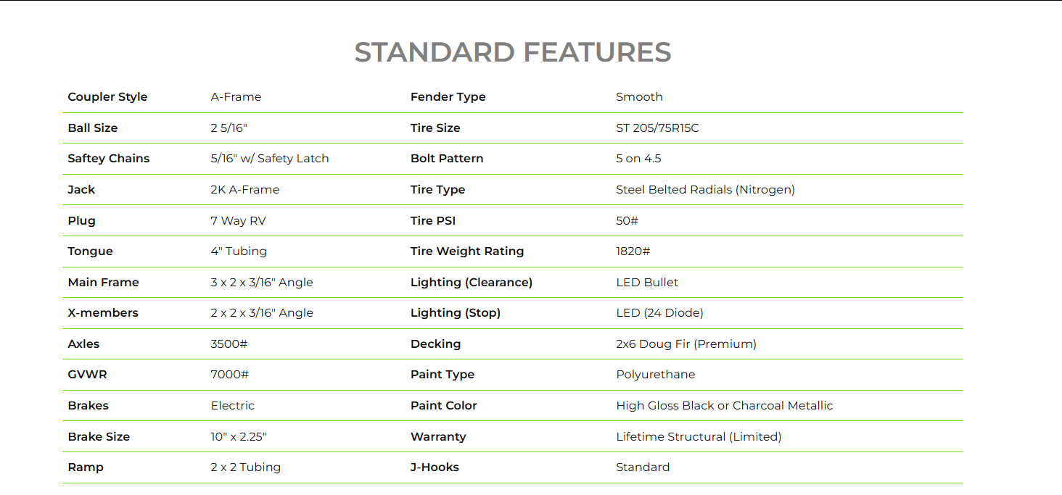The height and width of the screenshot is (495, 1062).
Task: Select the 2x6 Doug Fir decking value
Action: [x=686, y=344]
